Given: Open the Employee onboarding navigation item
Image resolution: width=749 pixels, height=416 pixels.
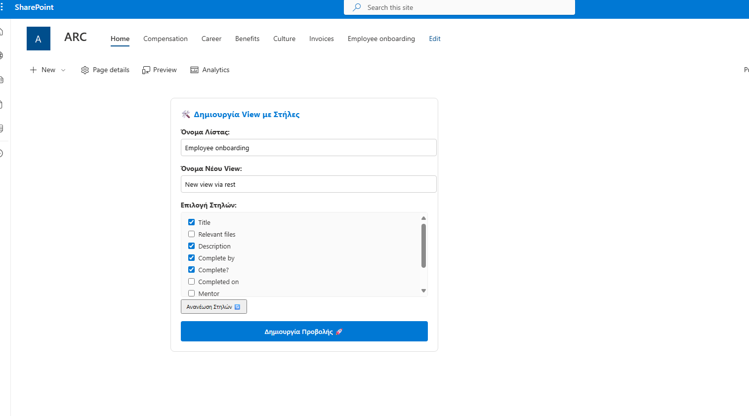Looking at the screenshot, I should coord(381,39).
